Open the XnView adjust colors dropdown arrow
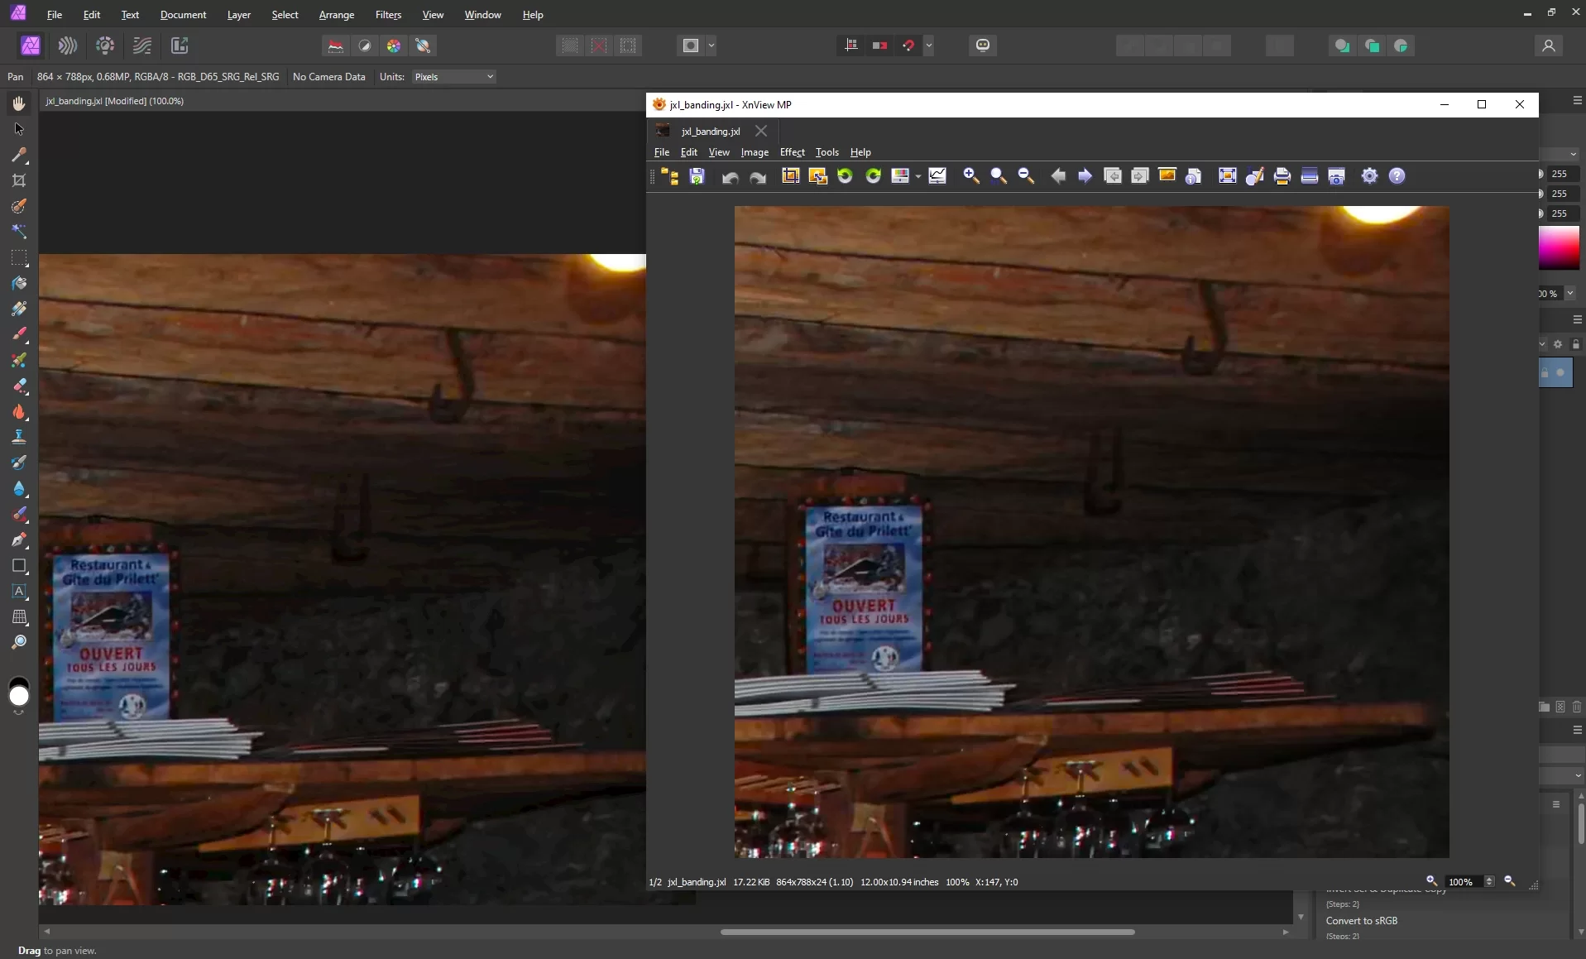 918,176
